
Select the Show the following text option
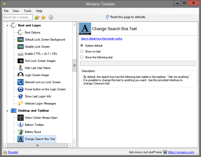tap(82, 57)
